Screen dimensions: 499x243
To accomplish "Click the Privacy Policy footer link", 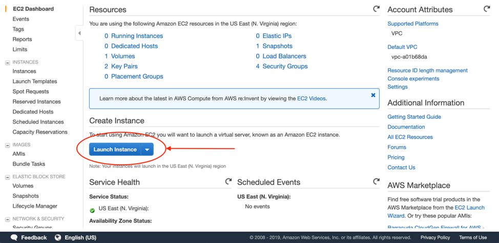I will (435, 237).
